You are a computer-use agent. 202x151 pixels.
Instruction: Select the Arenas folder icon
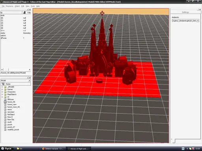5,89
